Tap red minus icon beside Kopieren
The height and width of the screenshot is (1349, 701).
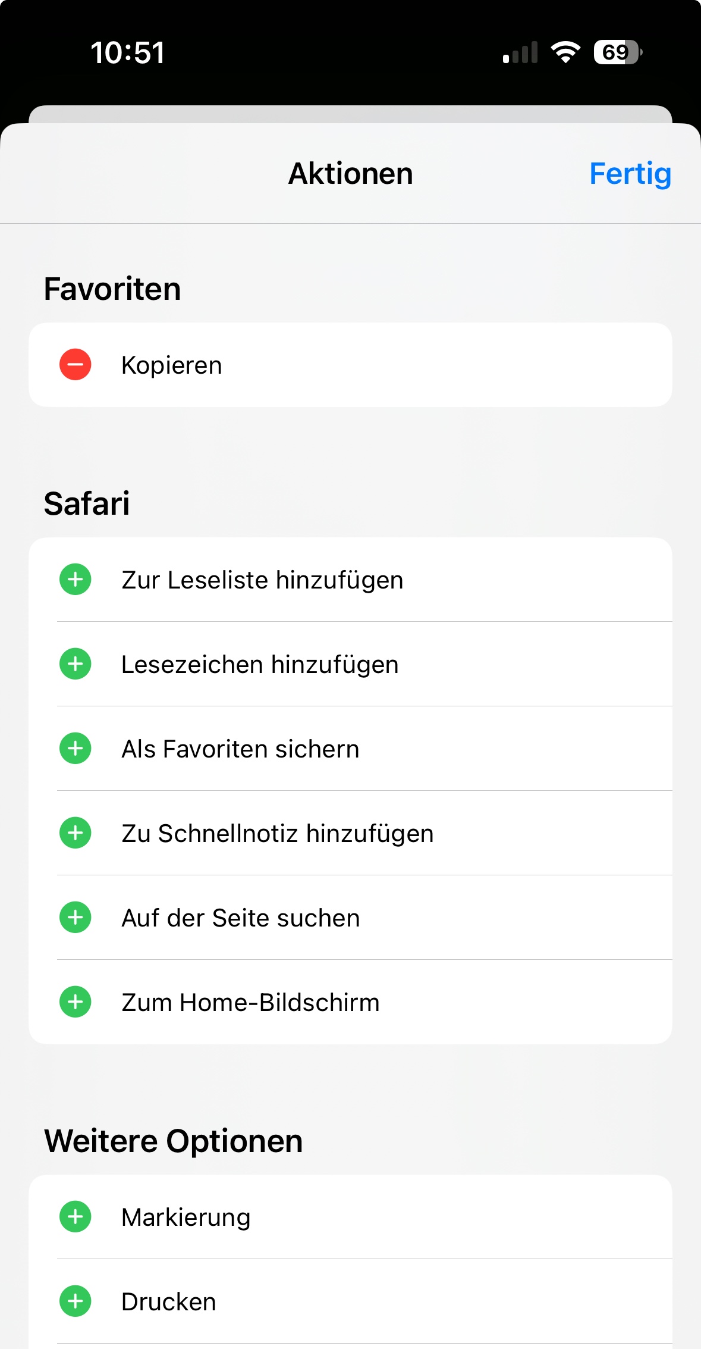click(x=76, y=364)
